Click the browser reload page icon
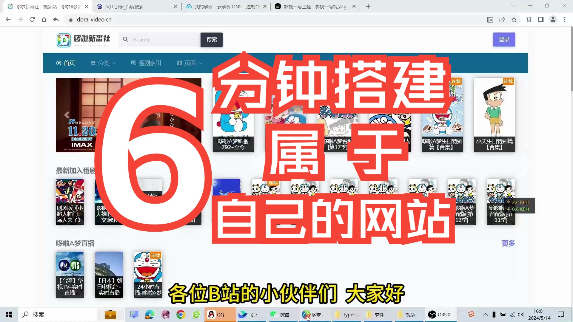573x322 pixels. 32,19
